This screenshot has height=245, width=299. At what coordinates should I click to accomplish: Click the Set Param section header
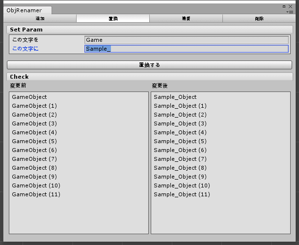coord(26,30)
